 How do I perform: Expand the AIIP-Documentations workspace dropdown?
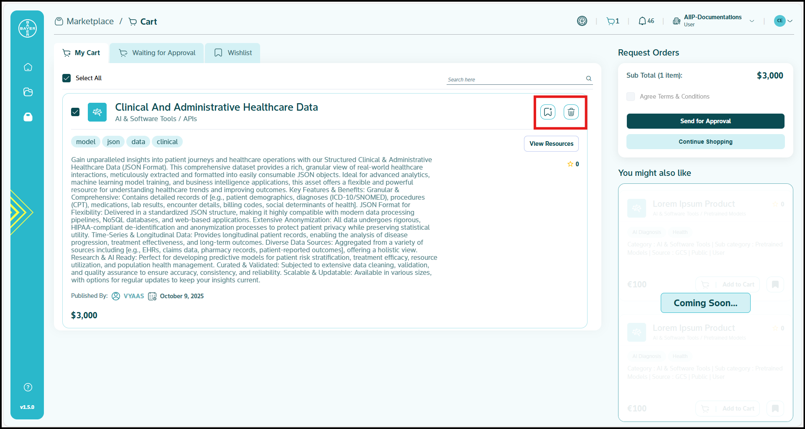tap(752, 21)
